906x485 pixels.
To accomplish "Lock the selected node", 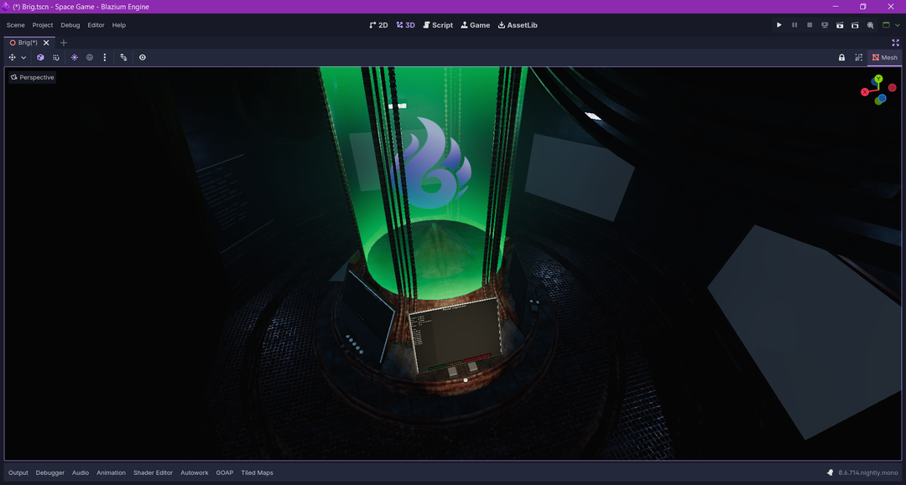I will pyautogui.click(x=842, y=58).
